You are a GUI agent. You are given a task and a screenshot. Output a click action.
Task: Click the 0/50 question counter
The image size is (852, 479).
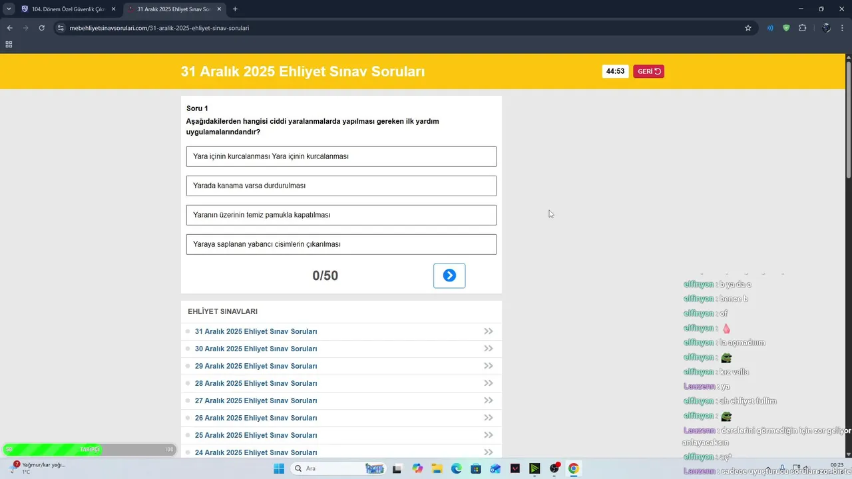pyautogui.click(x=325, y=275)
